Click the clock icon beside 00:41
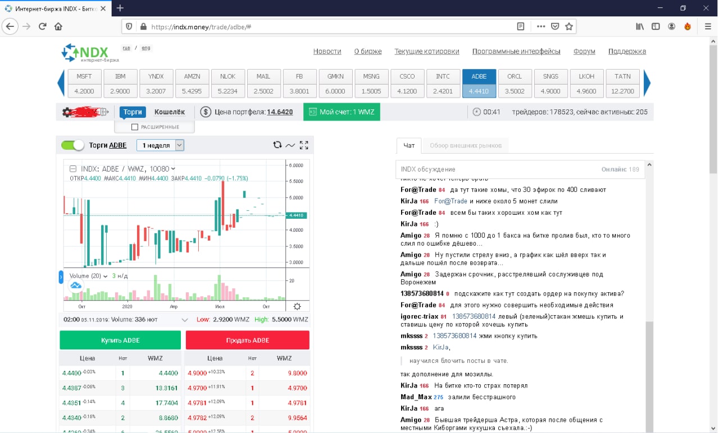This screenshot has width=719, height=433. (477, 112)
